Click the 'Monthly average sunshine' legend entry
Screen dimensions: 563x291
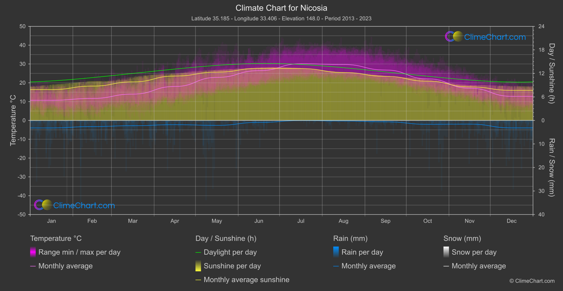click(242, 280)
